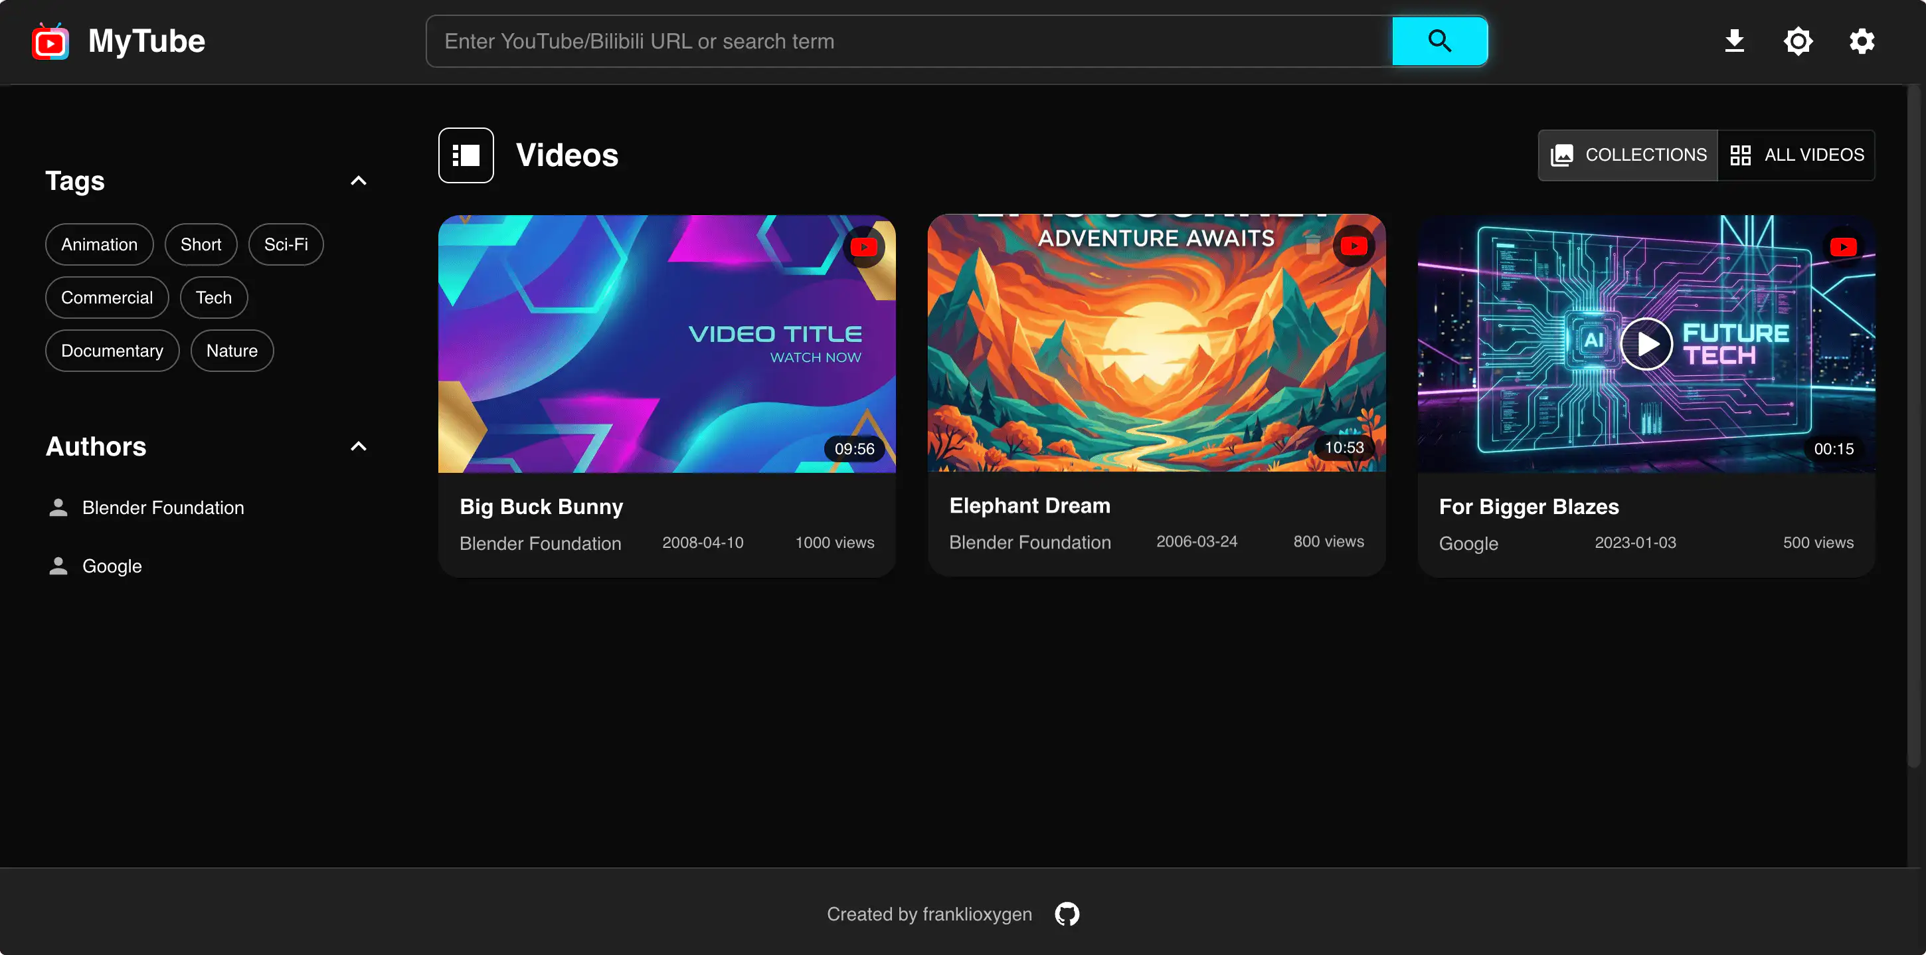Open the downloads icon in header
Viewport: 1926px width, 955px height.
(x=1734, y=41)
